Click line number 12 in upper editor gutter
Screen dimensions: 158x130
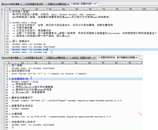[x=7, y=41]
